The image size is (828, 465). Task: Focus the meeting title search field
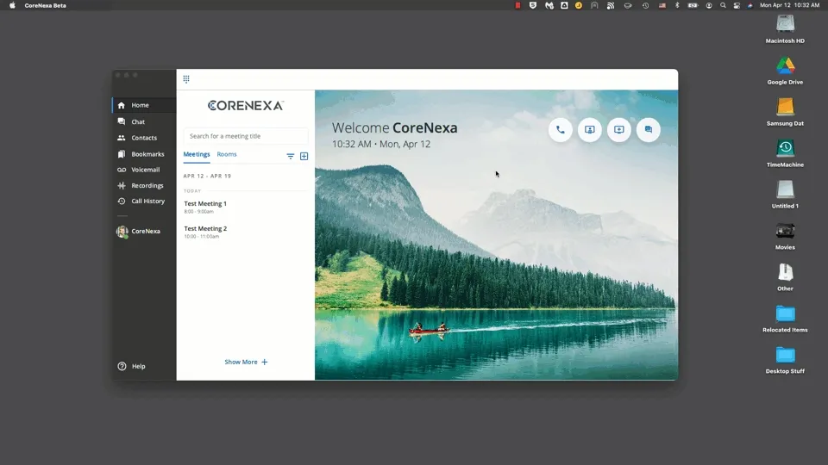pyautogui.click(x=246, y=136)
